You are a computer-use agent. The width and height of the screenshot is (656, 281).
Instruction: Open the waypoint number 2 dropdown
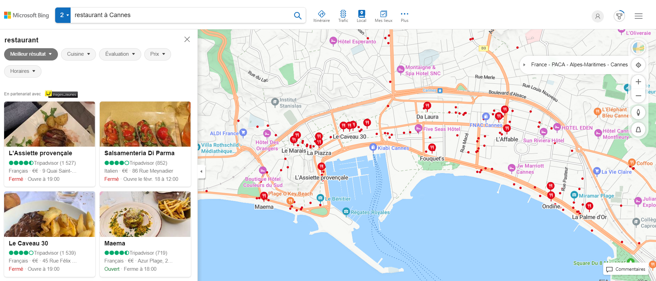(x=63, y=15)
